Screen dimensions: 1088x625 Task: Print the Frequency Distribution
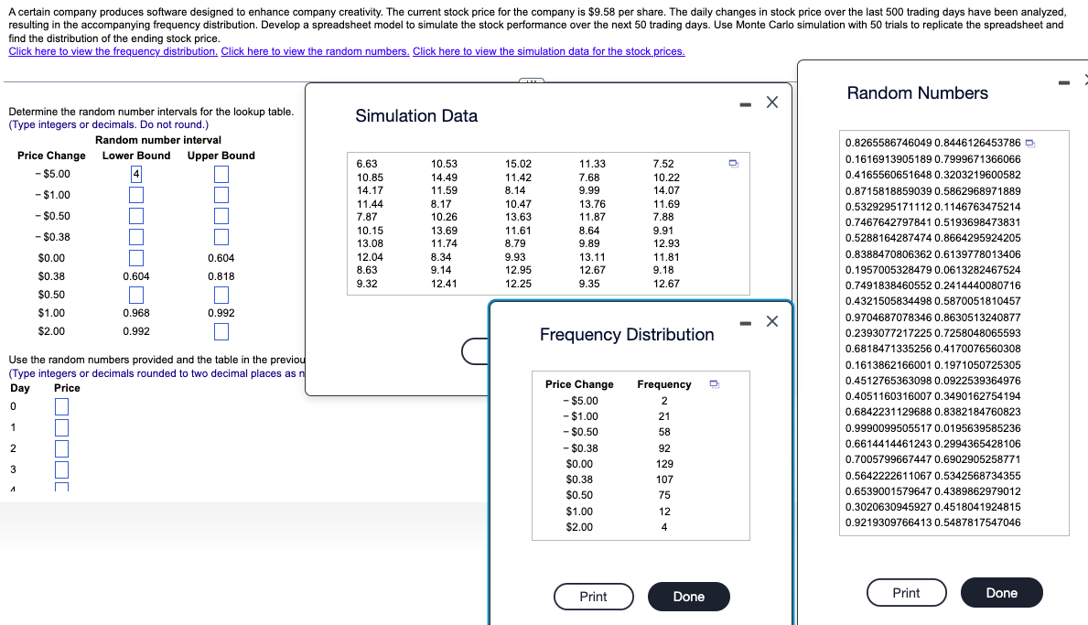pos(594,597)
